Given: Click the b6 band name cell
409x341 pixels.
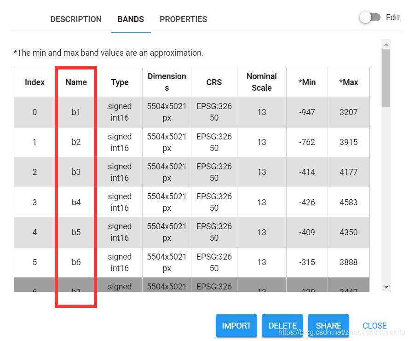Looking at the screenshot, I should pos(76,262).
